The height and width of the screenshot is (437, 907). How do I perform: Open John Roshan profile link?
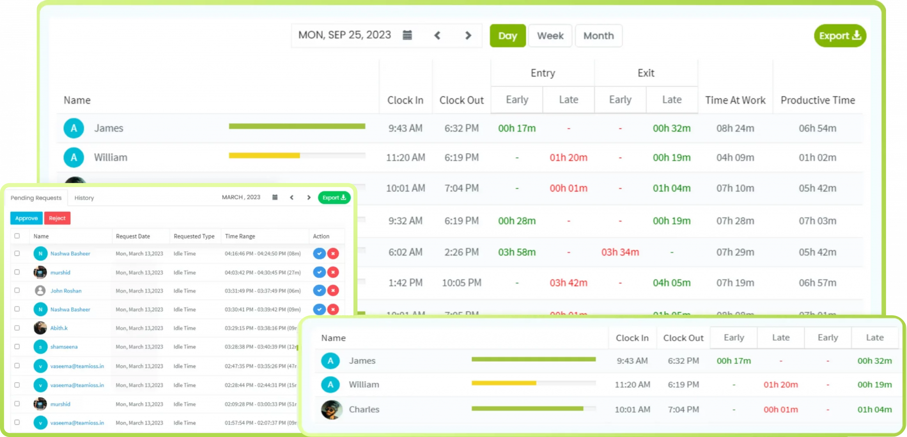pos(66,291)
